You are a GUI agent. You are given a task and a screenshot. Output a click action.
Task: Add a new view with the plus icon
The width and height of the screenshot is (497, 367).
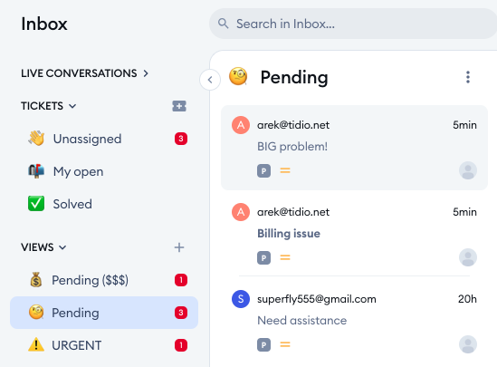[179, 247]
